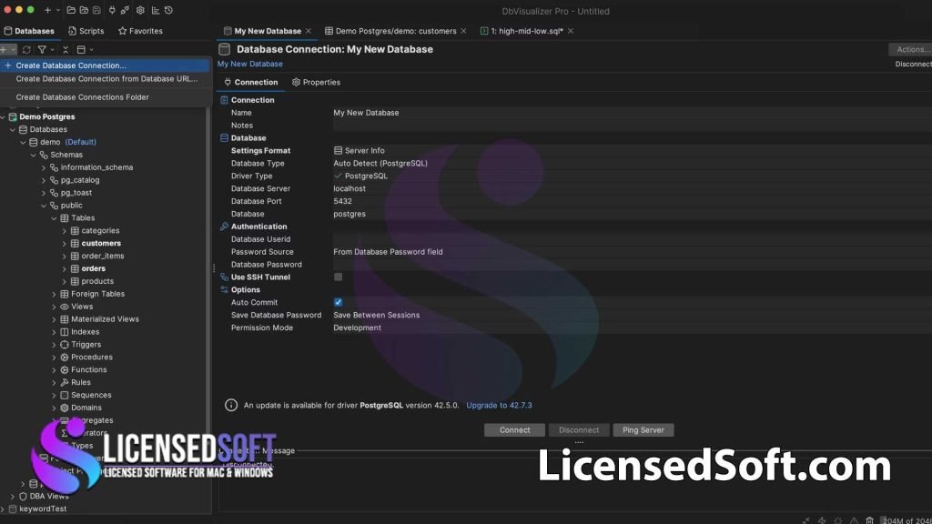The width and height of the screenshot is (932, 524).
Task: Click the Views eye icon in tree
Action: 65,307
